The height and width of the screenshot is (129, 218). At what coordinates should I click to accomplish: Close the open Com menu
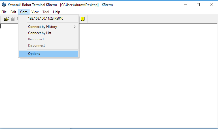(x=24, y=12)
